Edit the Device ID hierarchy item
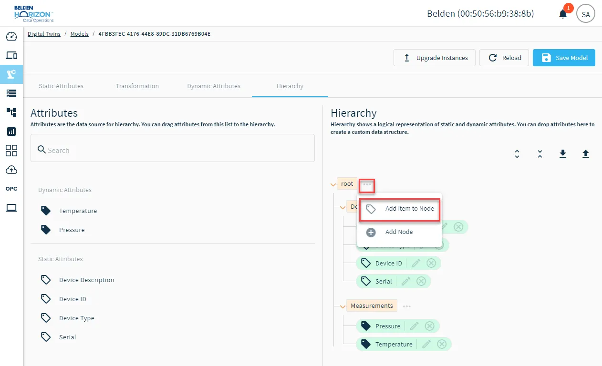The width and height of the screenshot is (602, 366). [x=416, y=263]
